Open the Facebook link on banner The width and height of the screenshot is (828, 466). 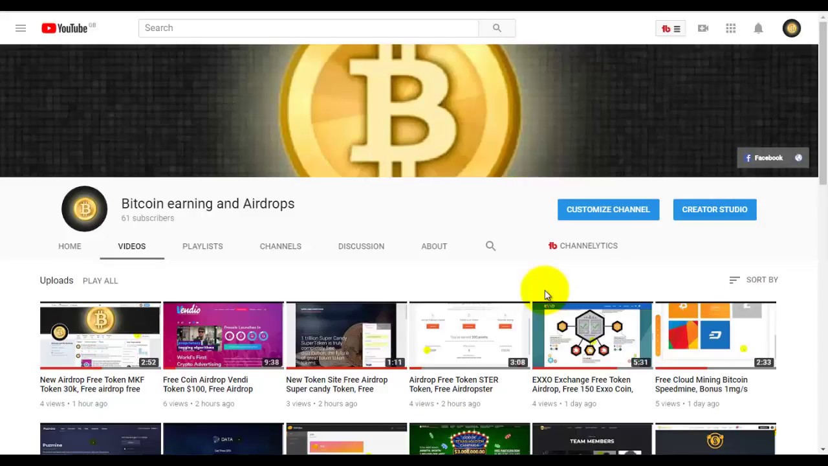(x=765, y=158)
